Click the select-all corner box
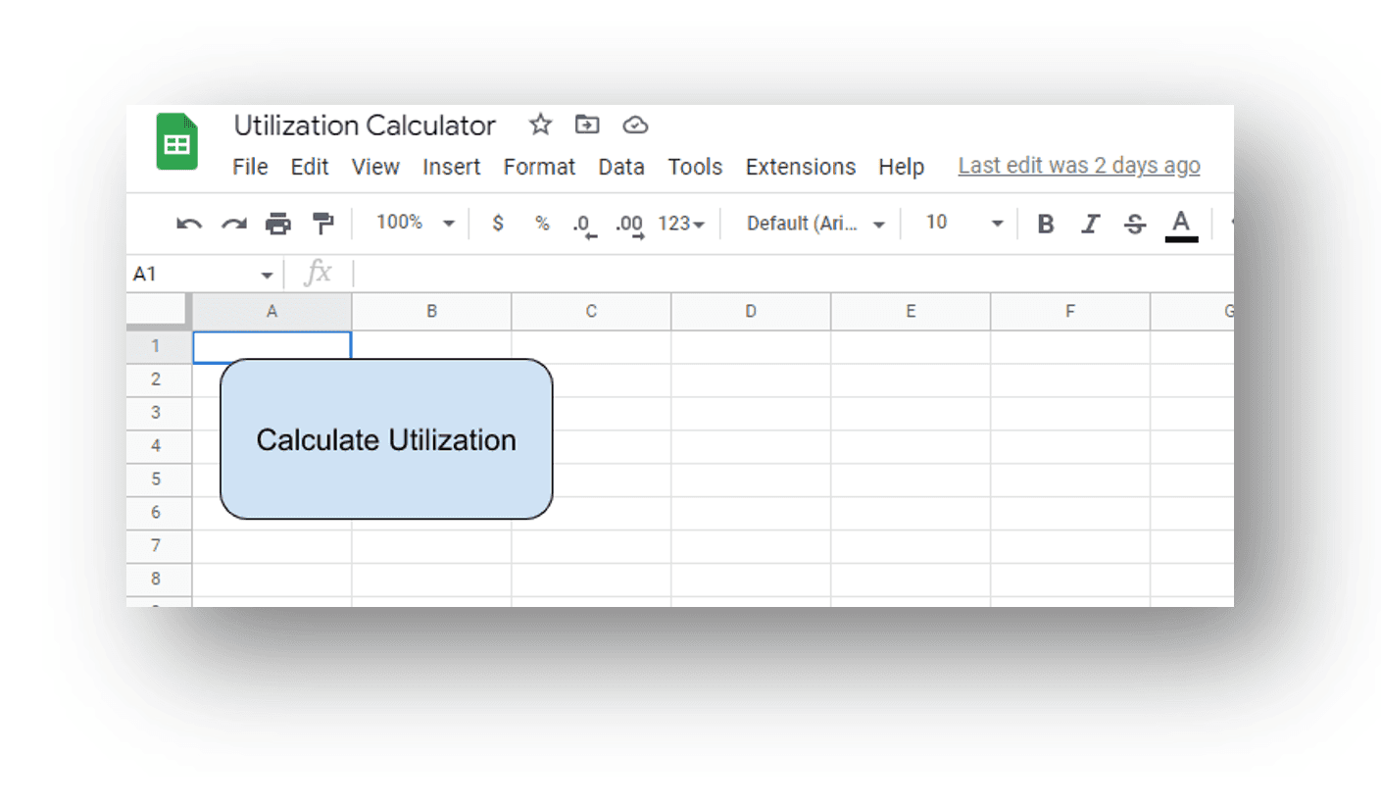The image size is (1381, 807). [159, 311]
